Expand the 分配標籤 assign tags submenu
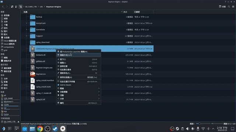This screenshot has width=236, height=132. (79, 92)
